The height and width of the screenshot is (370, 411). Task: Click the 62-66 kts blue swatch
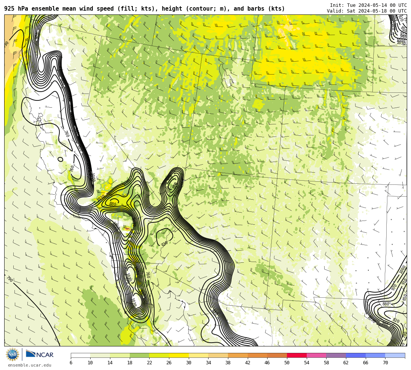(356, 355)
